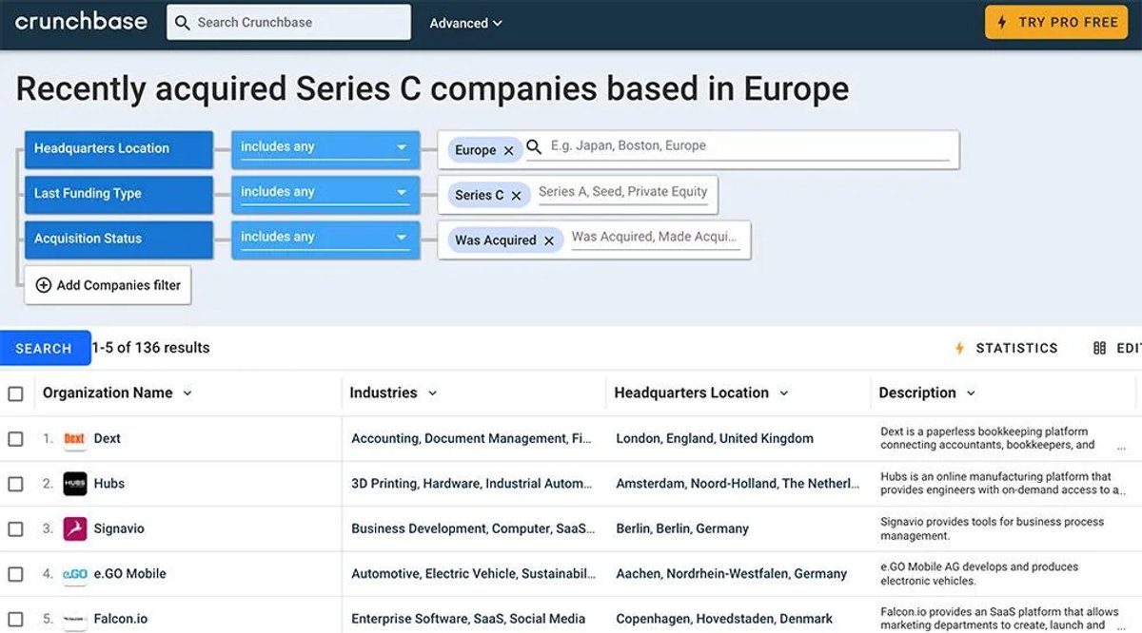
Task: Click Automotive, Electric Vehicle industries cell
Action: [x=473, y=574]
